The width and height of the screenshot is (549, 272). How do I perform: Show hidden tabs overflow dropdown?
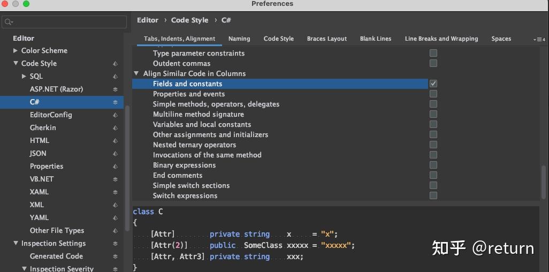(x=539, y=39)
